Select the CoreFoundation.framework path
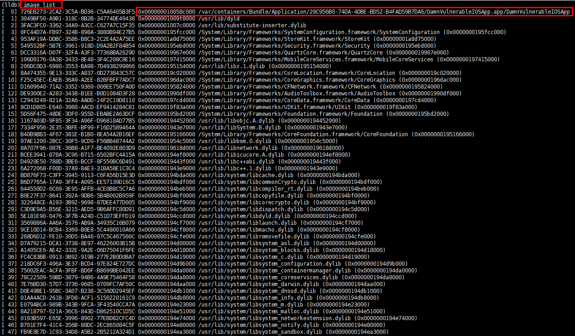 click(303, 134)
